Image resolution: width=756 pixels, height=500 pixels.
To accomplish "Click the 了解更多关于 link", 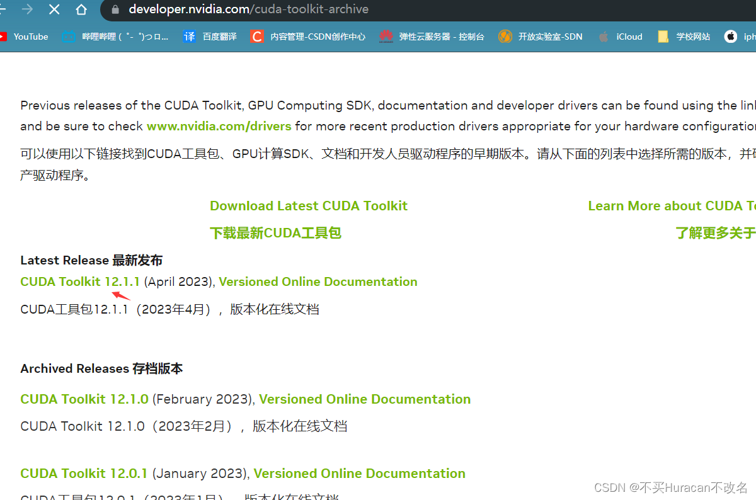I will (716, 233).
